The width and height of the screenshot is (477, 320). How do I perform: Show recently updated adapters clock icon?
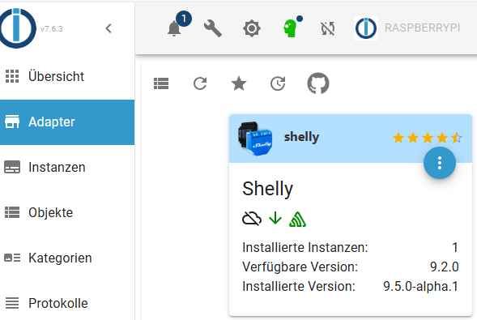[278, 83]
